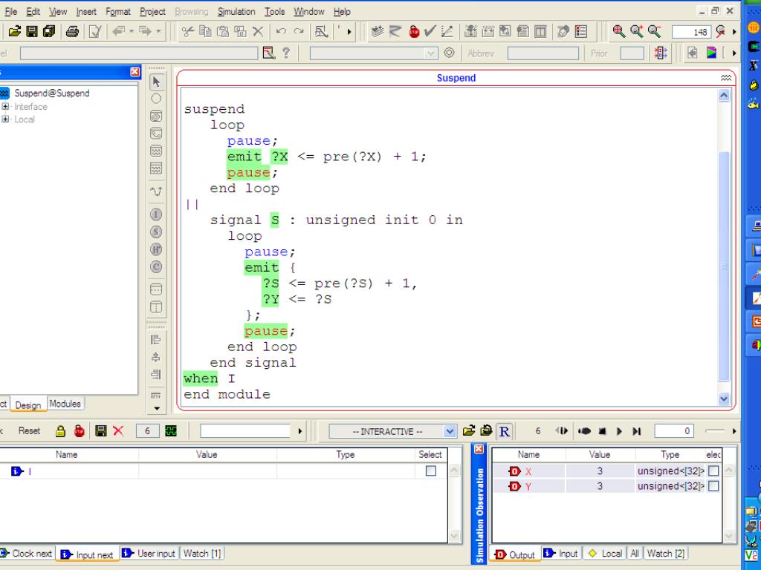The image size is (761, 570).
Task: Stop simulation via red stop-sign icon in top toolbar
Action: (x=414, y=31)
